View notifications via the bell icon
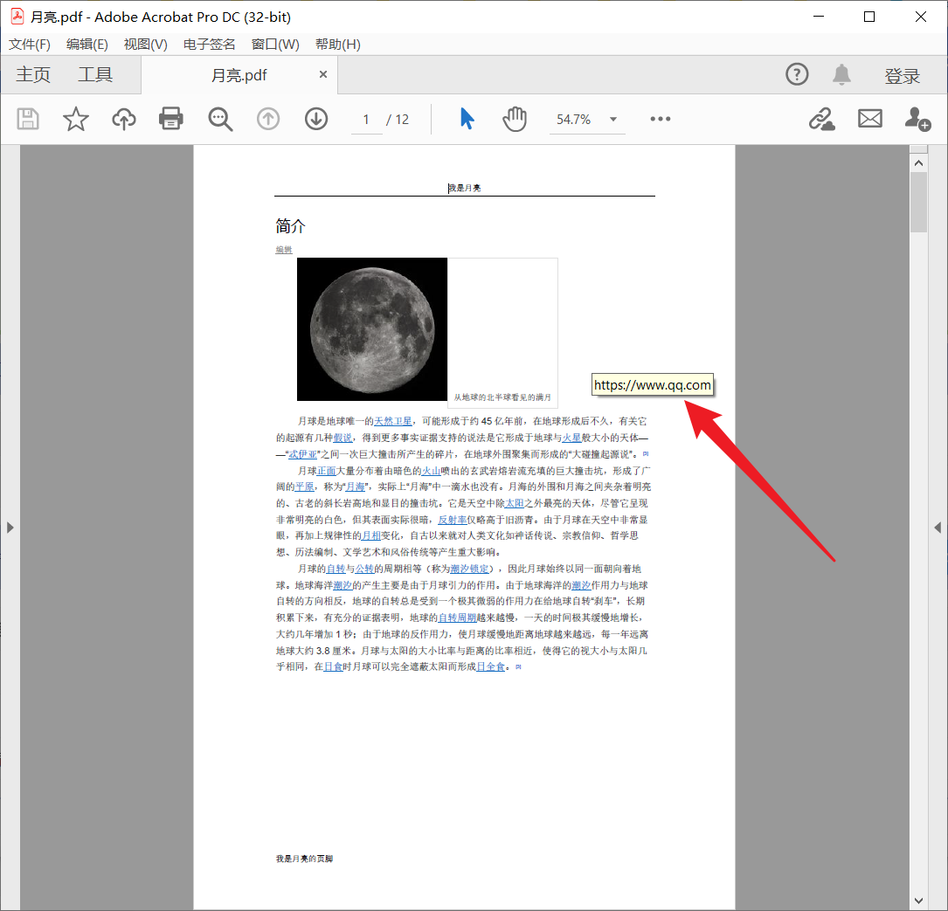The width and height of the screenshot is (948, 911). pos(841,74)
